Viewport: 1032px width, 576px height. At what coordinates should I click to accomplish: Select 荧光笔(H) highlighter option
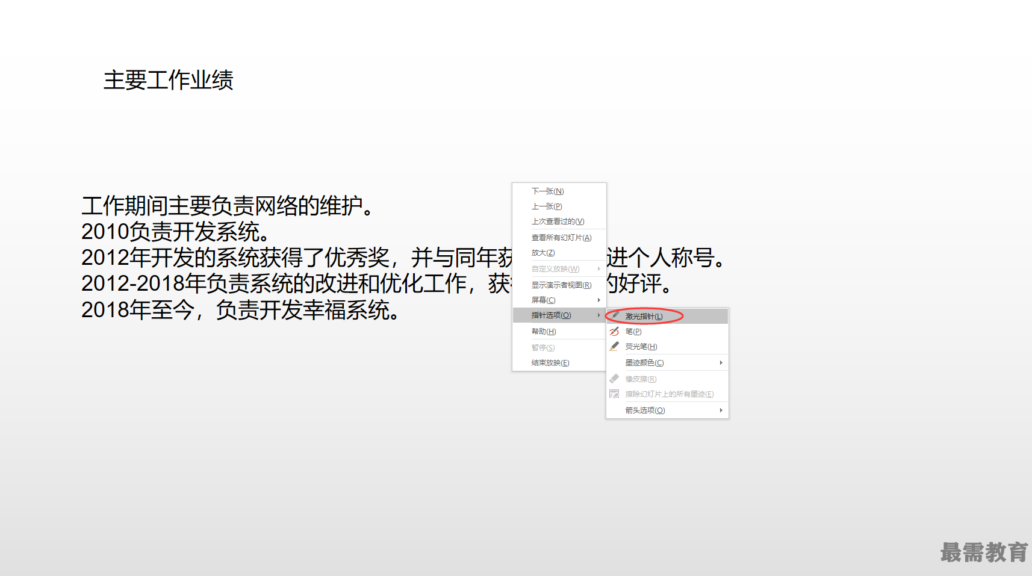coord(667,346)
